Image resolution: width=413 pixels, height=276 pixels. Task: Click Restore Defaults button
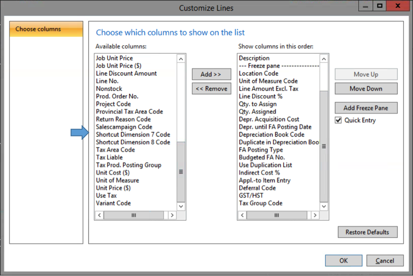(x=367, y=232)
